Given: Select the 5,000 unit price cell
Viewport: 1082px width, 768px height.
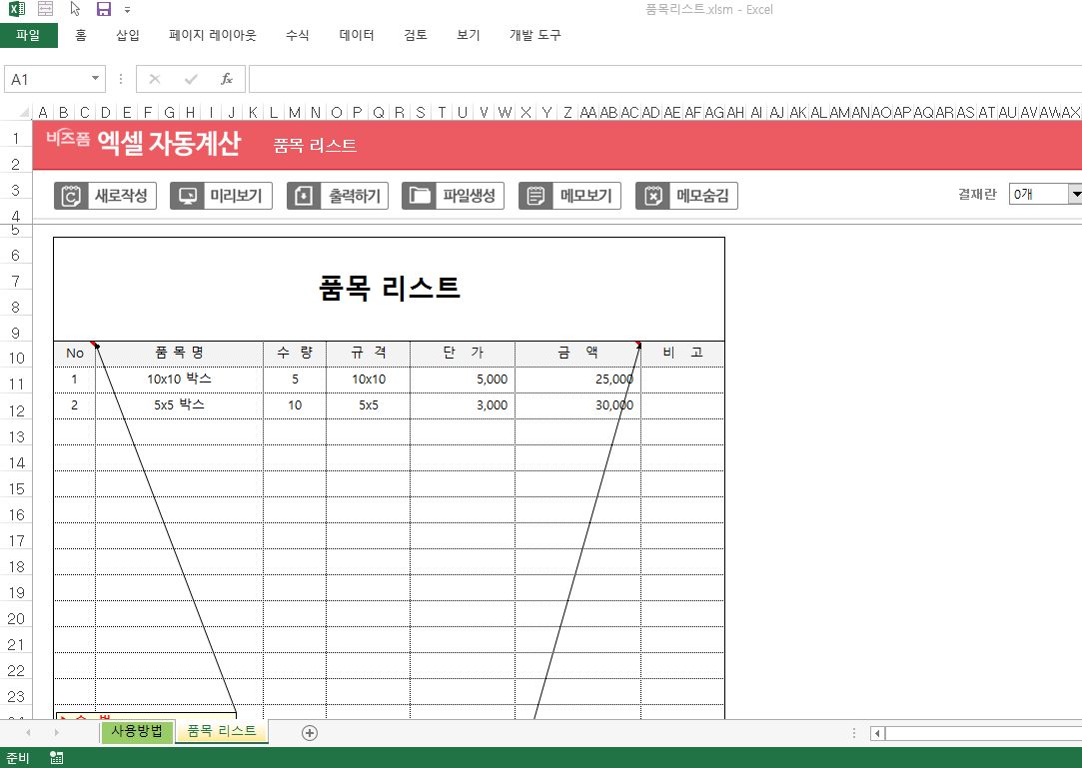Looking at the screenshot, I should click(463, 380).
